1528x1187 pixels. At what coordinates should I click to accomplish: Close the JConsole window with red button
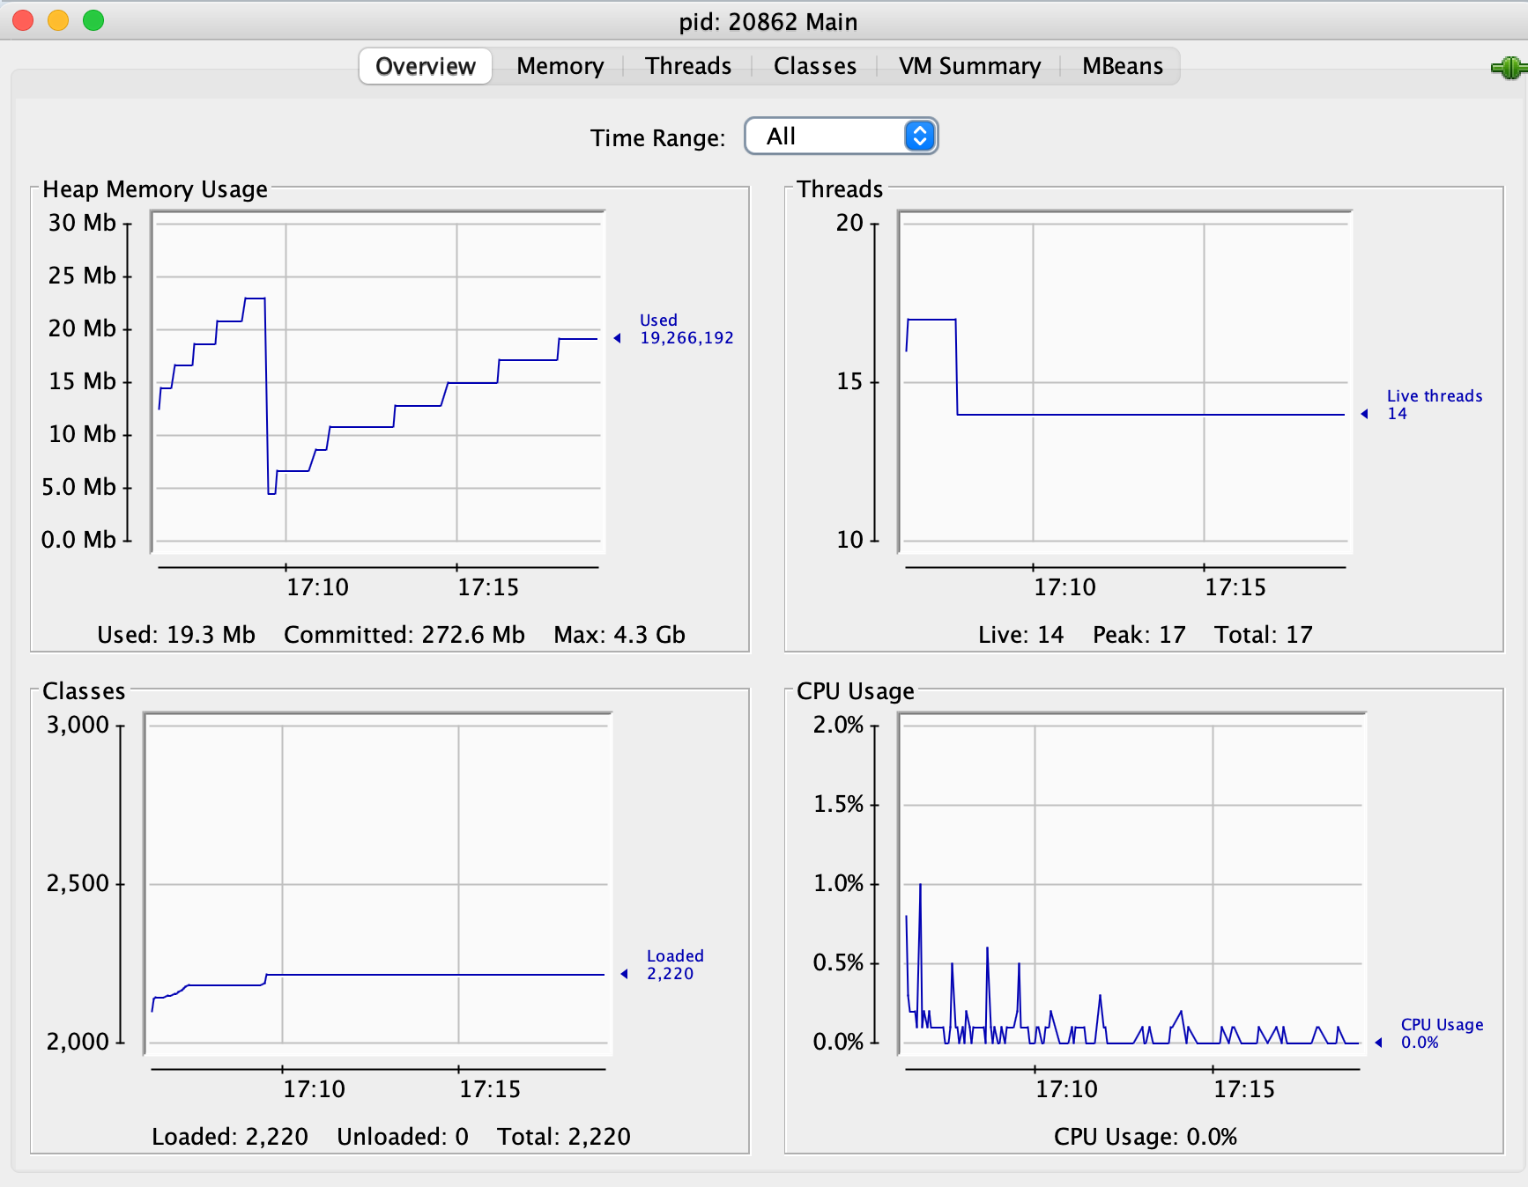click(23, 20)
